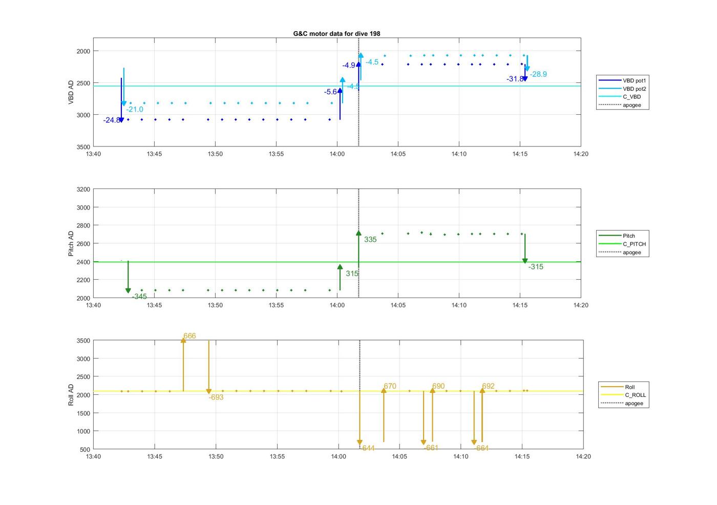Click the -28.9 VBD annotation

[538, 74]
